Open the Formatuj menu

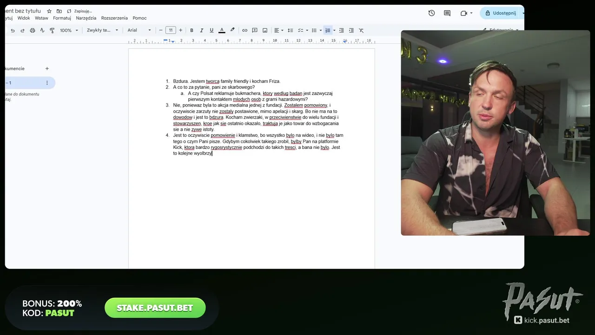coord(62,18)
